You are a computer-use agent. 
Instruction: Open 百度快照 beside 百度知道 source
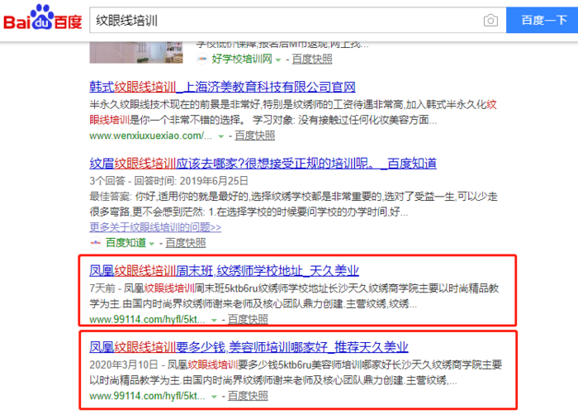[186, 243]
